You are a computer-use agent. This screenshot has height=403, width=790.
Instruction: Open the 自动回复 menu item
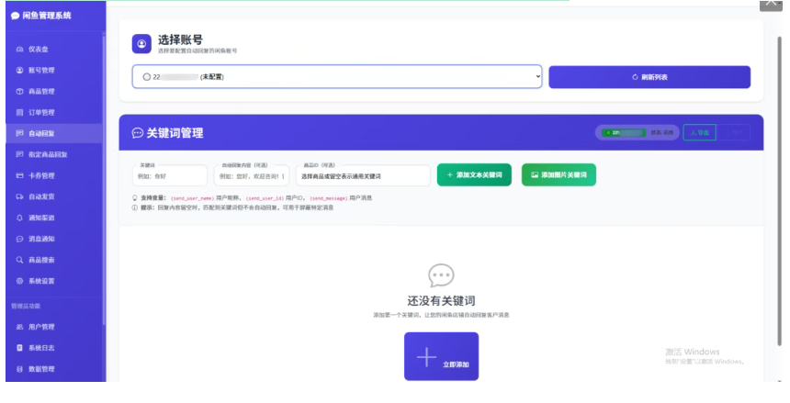click(x=54, y=133)
